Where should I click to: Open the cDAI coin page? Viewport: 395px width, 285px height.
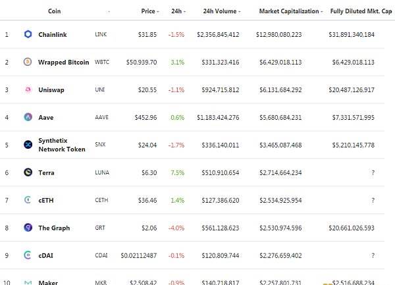coord(45,255)
